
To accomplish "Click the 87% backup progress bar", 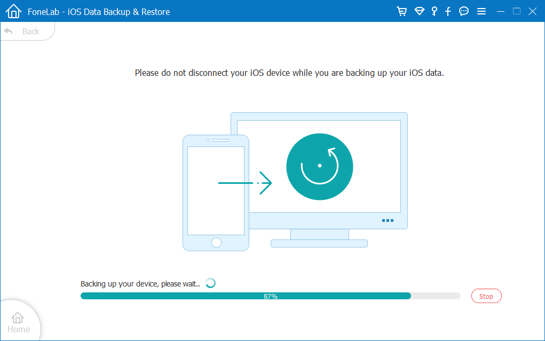I will [x=270, y=296].
